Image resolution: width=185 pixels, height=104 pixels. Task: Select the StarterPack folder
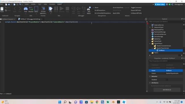pos(158,41)
